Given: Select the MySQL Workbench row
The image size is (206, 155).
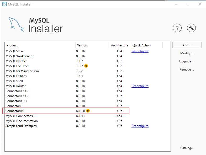Looking at the screenshot, I should [x=88, y=56].
